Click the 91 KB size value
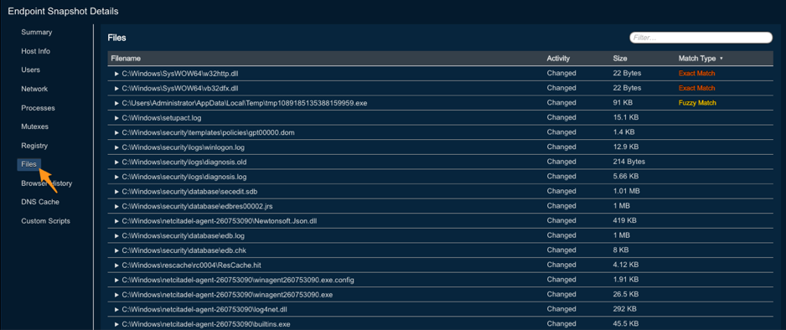Viewport: 786px width, 330px height. (623, 103)
